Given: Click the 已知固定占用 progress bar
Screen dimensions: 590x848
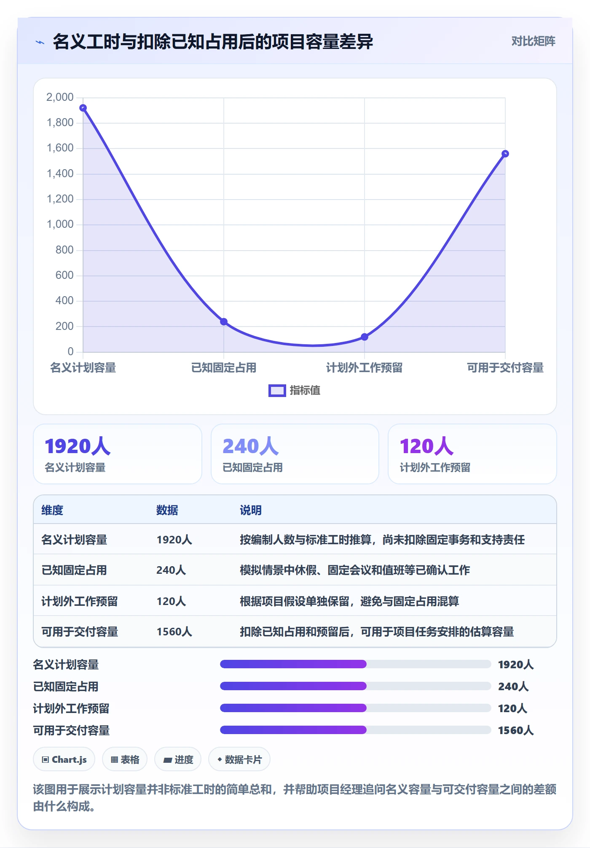Looking at the screenshot, I should (356, 686).
